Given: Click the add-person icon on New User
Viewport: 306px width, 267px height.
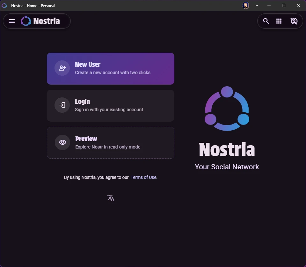Looking at the screenshot, I should (62, 68).
